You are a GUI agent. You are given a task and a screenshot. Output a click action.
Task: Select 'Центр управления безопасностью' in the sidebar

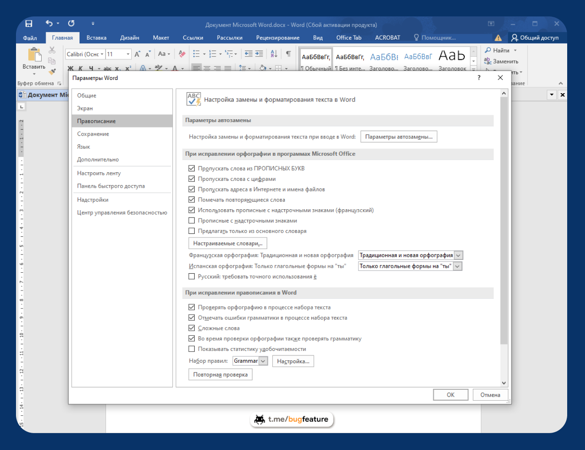pyautogui.click(x=122, y=212)
